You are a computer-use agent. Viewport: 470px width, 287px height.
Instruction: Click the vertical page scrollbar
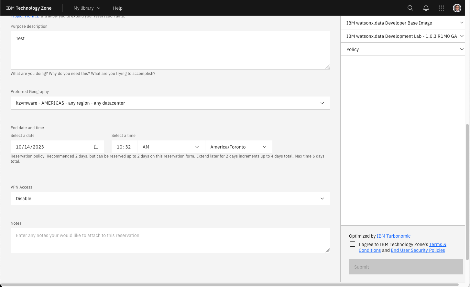click(x=467, y=192)
